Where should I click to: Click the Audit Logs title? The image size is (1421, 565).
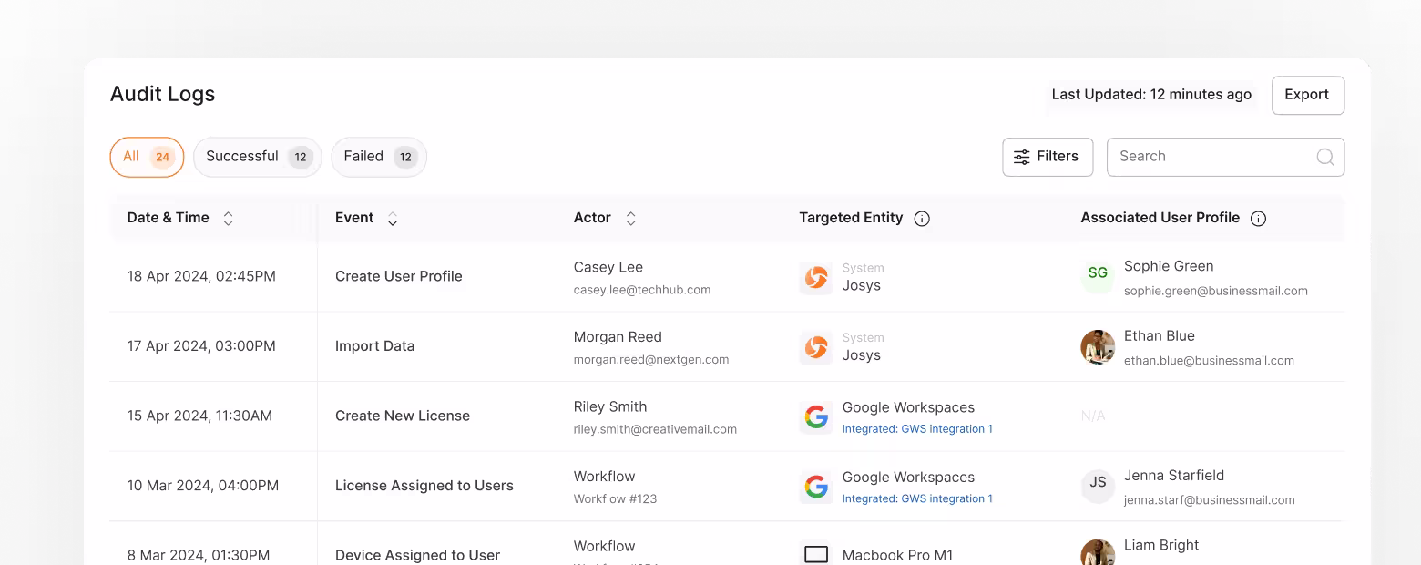[x=162, y=94]
